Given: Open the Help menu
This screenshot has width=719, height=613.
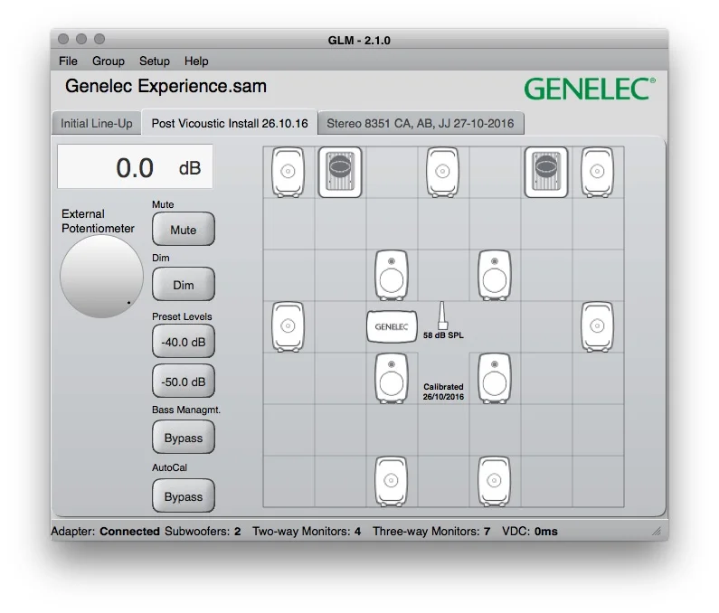Looking at the screenshot, I should [x=196, y=61].
